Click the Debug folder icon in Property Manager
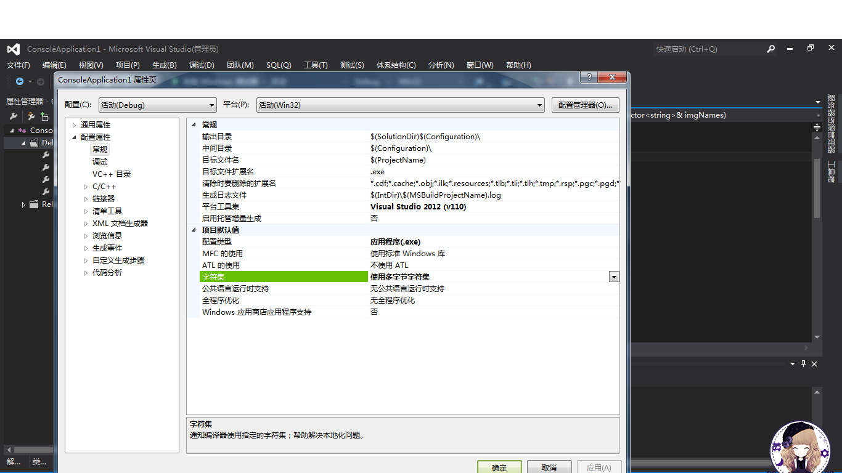Screen dimensions: 842x473 click(34, 143)
